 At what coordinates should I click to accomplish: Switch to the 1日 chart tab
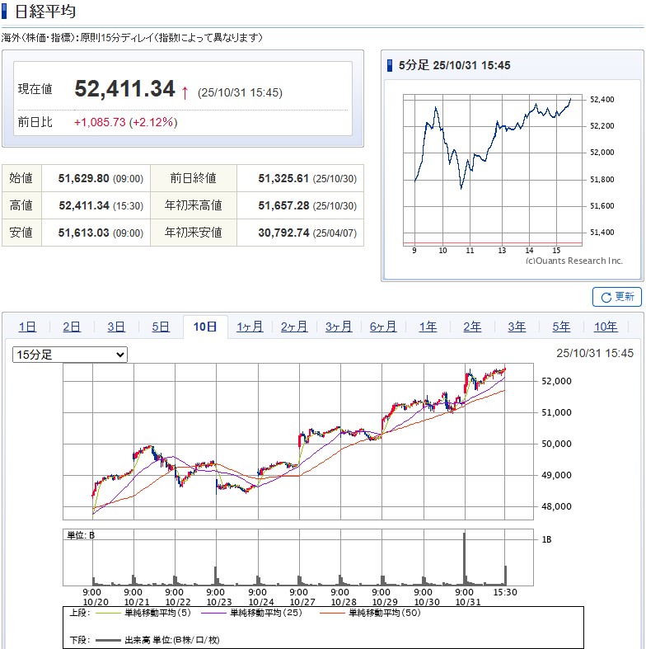27,327
